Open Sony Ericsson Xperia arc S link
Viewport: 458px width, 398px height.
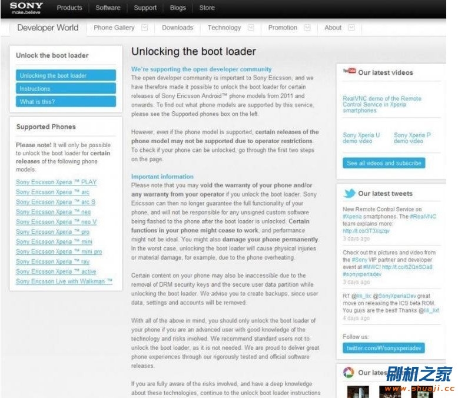(x=55, y=202)
